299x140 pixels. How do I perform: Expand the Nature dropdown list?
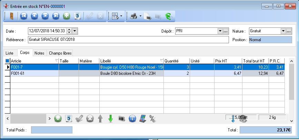pos(283,31)
